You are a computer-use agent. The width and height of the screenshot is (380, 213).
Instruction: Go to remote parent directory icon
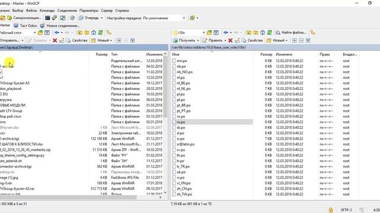coord(249,33)
